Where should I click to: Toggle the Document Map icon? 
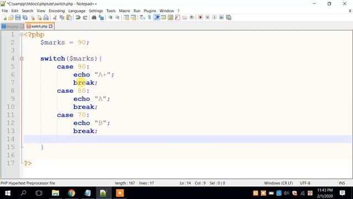click(x=170, y=18)
